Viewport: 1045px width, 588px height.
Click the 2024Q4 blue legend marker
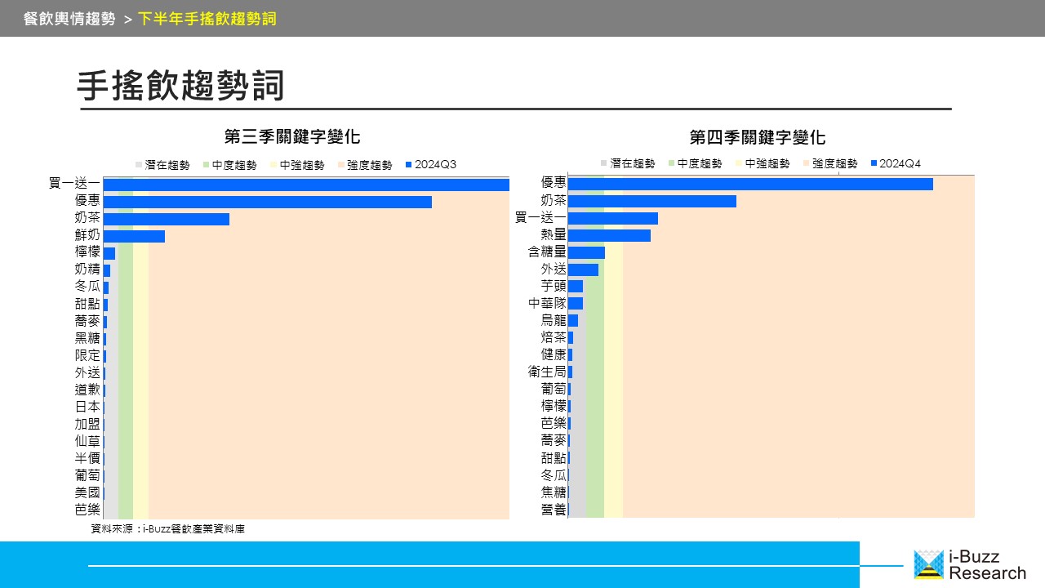coord(874,163)
